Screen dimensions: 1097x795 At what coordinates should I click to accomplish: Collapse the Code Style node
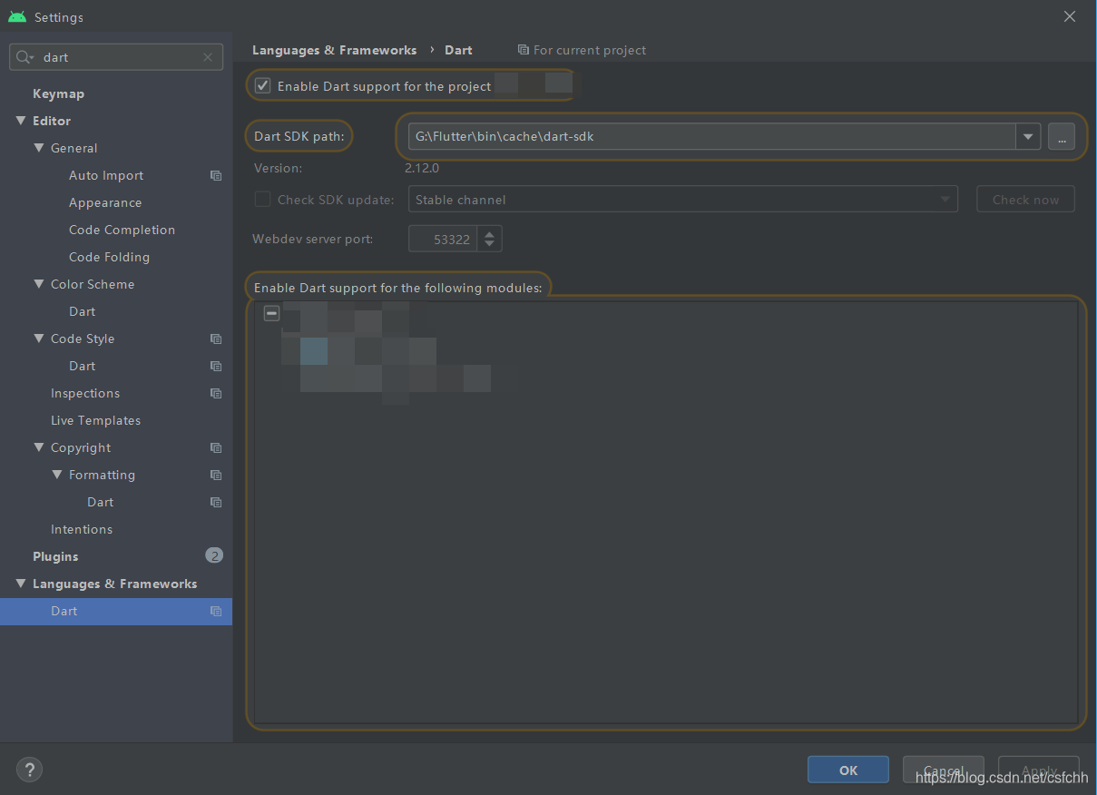(39, 339)
